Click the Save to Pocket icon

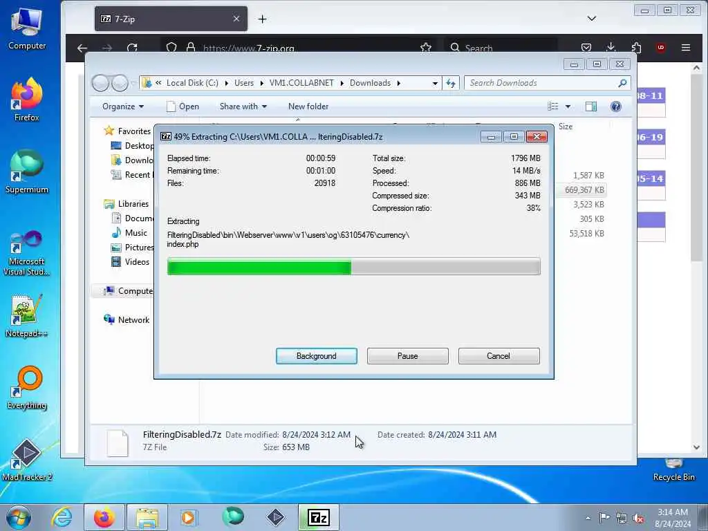[x=586, y=48]
